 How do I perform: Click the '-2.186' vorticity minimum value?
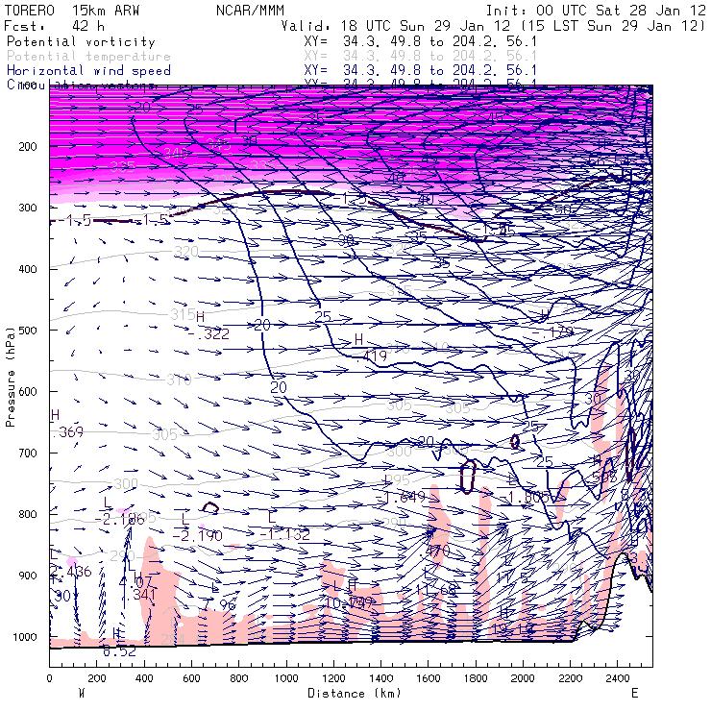[120, 519]
